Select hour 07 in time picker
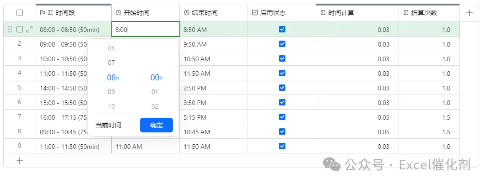486x184 pixels. [111, 63]
